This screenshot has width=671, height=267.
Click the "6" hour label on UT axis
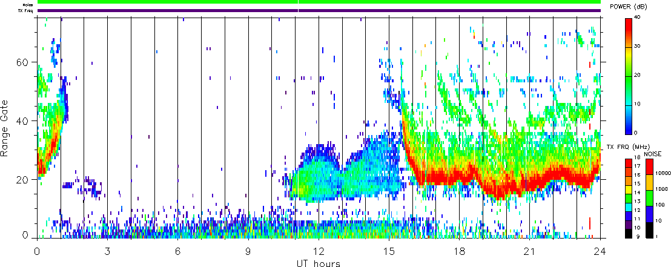point(178,251)
